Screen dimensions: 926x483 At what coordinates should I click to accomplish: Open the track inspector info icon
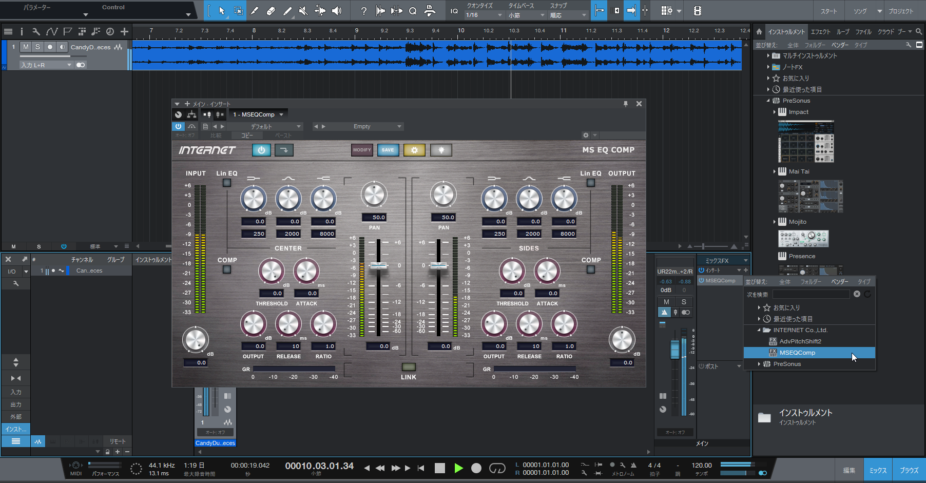coord(22,32)
